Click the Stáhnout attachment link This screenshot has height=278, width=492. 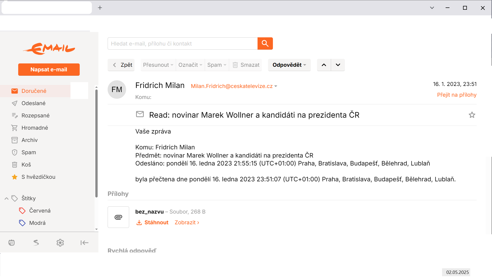153,223
